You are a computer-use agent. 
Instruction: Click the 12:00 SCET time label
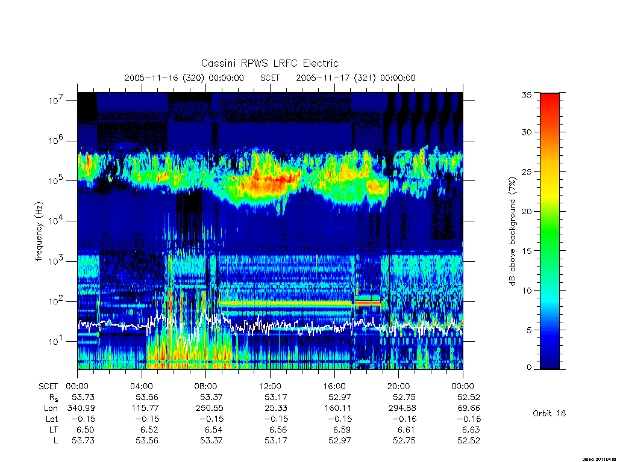[x=270, y=386]
